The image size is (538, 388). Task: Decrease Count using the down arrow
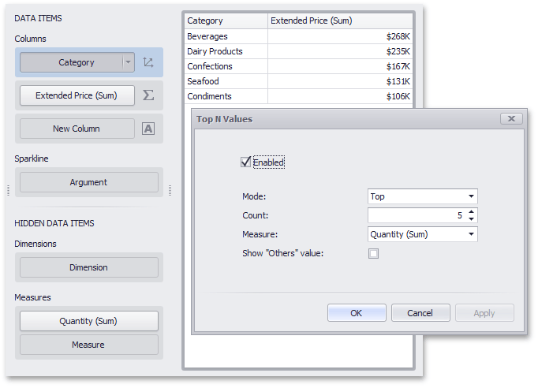tap(471, 219)
